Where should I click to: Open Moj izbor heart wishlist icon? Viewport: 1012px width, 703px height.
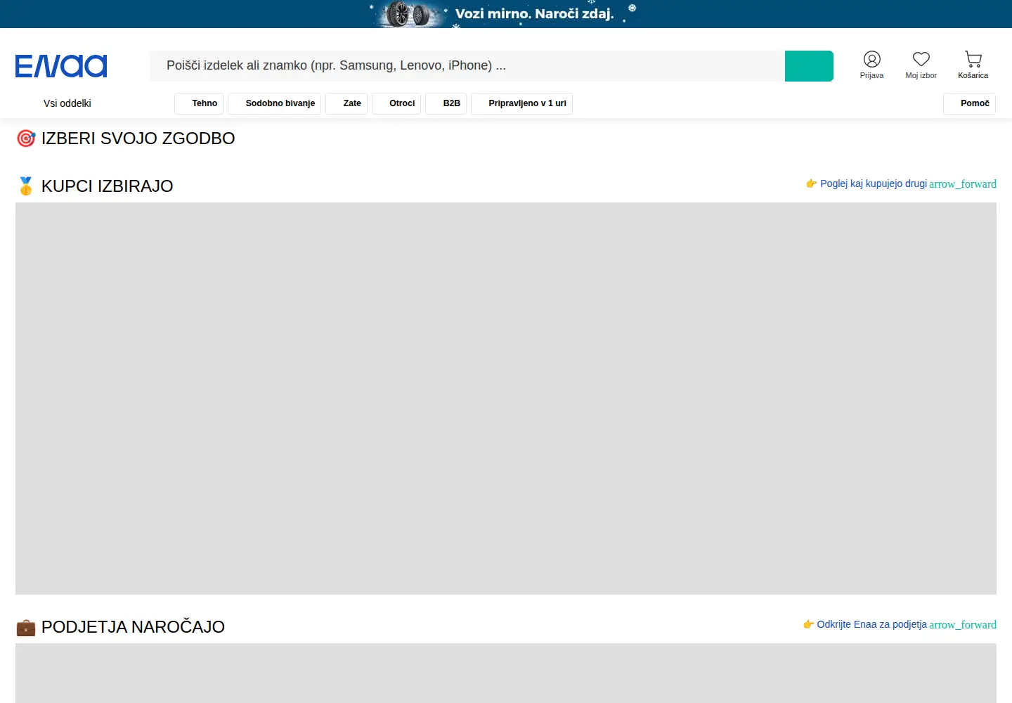(921, 65)
